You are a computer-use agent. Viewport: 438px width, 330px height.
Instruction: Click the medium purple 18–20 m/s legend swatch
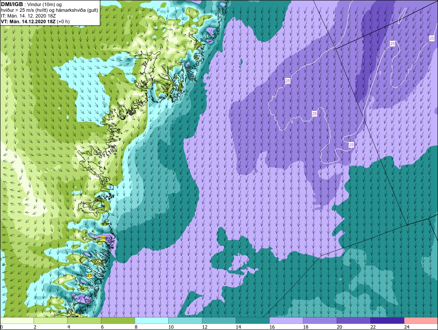(x=320, y=320)
